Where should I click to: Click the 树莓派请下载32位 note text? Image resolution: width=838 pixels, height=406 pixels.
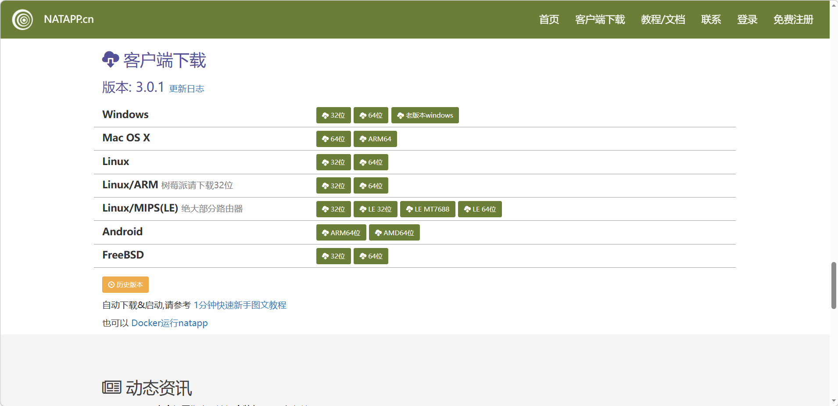point(197,185)
